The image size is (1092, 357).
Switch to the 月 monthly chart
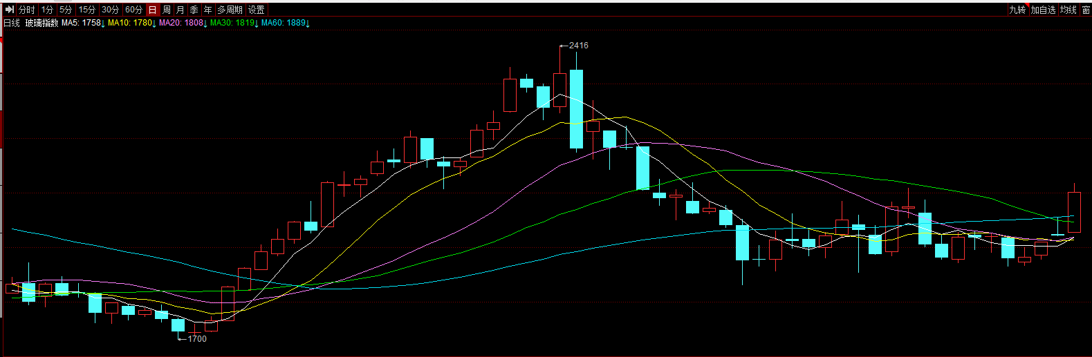181,10
